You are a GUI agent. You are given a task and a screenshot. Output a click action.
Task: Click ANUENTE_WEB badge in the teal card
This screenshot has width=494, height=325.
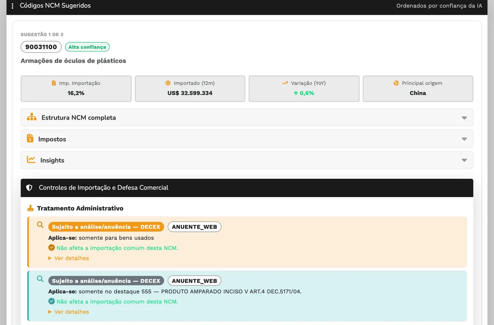click(x=194, y=281)
